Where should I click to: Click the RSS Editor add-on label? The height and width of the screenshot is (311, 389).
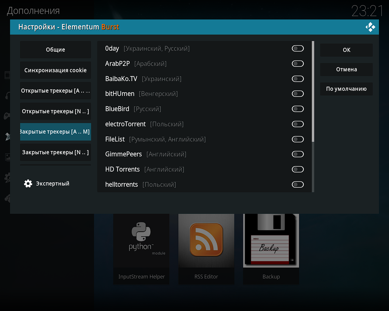point(206,277)
